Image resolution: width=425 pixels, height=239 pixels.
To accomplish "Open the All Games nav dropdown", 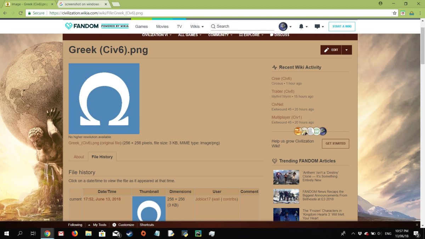I will [190, 35].
